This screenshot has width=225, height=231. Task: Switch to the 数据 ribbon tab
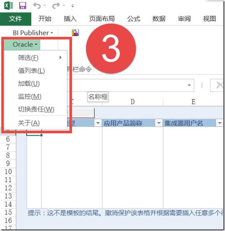pyautogui.click(x=159, y=19)
